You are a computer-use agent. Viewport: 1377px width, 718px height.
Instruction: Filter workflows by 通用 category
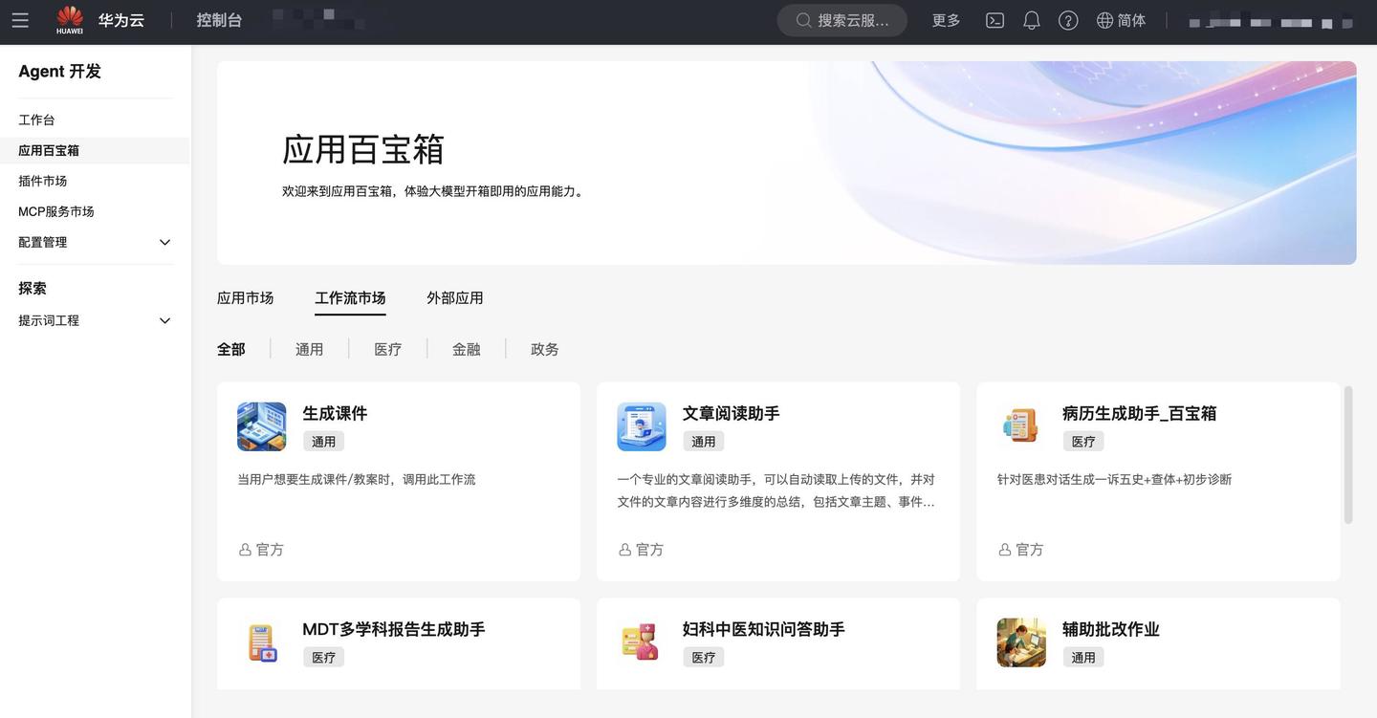click(310, 349)
